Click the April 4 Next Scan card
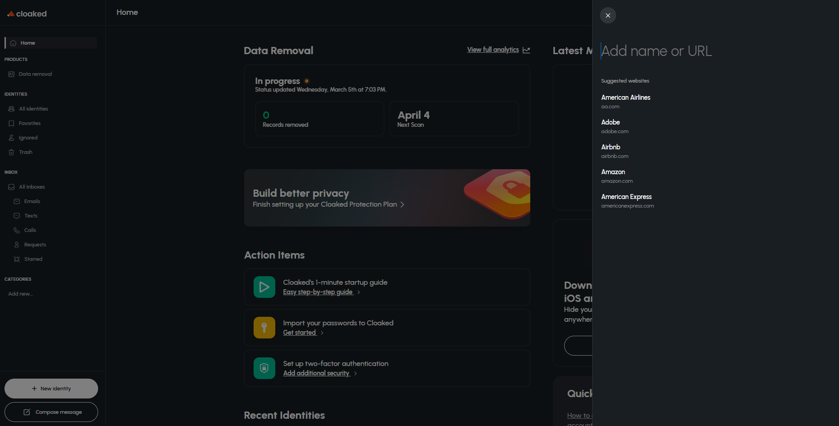Viewport: 839px width, 426px height. tap(454, 119)
